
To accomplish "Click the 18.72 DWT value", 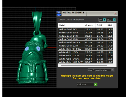I will (x=100, y=29).
